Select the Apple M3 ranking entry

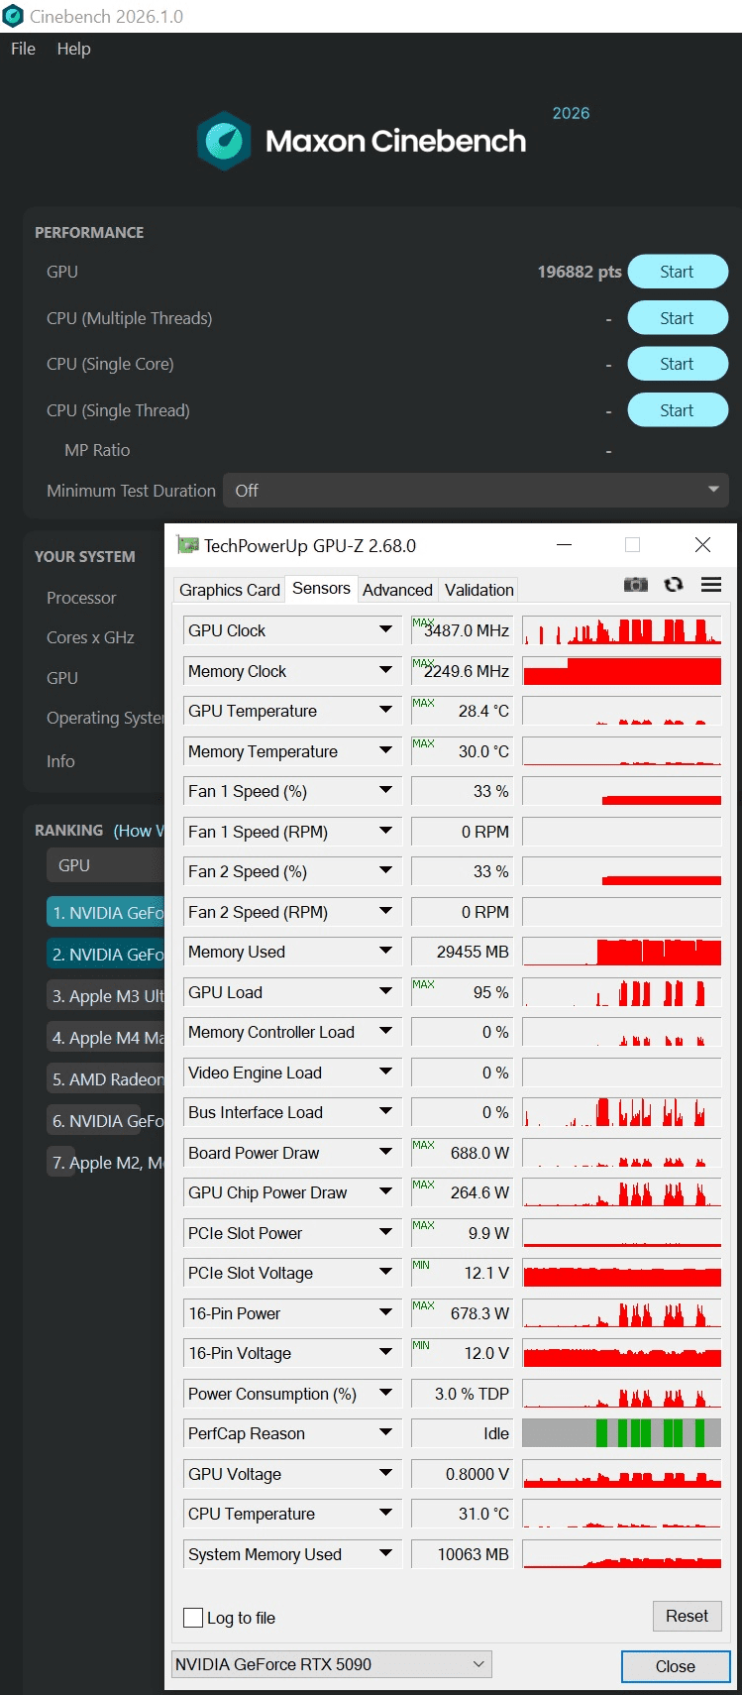tap(107, 996)
